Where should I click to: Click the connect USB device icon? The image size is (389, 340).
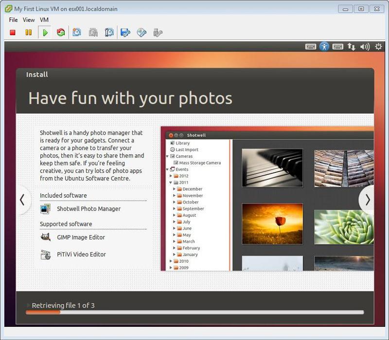pos(158,33)
